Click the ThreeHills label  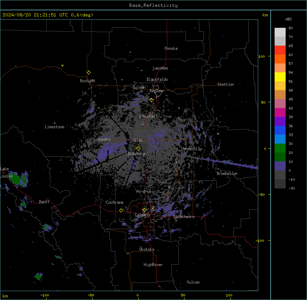coord(191,149)
